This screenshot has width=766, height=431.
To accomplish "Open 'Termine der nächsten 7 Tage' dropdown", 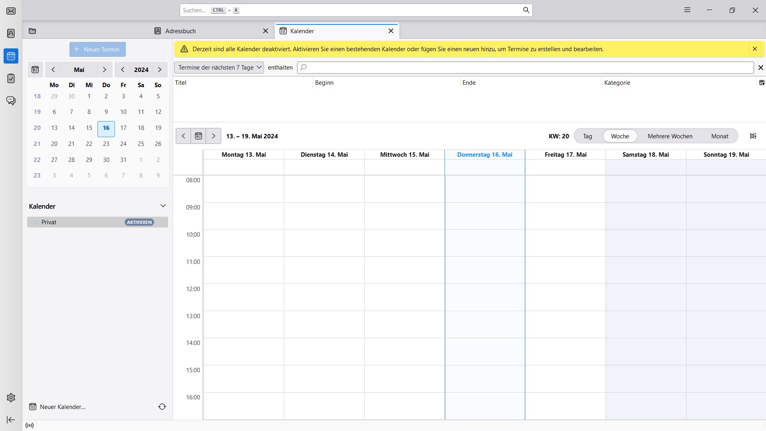I will tap(219, 68).
